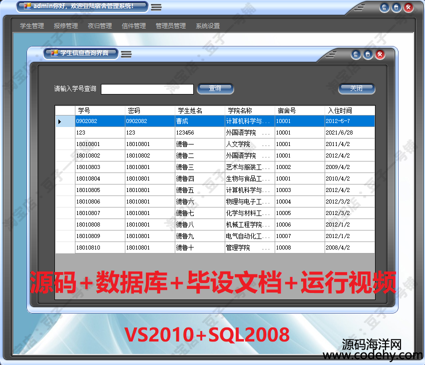Click the query window hamburger icon

(x=126, y=54)
